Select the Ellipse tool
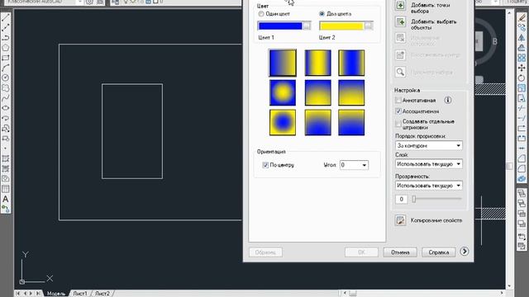Screen dimensions: 529x297 click(x=6, y=108)
